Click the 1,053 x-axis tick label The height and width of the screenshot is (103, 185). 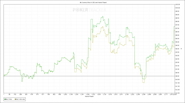point(65,94)
